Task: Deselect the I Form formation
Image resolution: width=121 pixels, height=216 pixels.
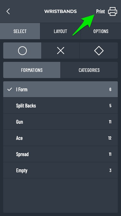Action: 61,89
